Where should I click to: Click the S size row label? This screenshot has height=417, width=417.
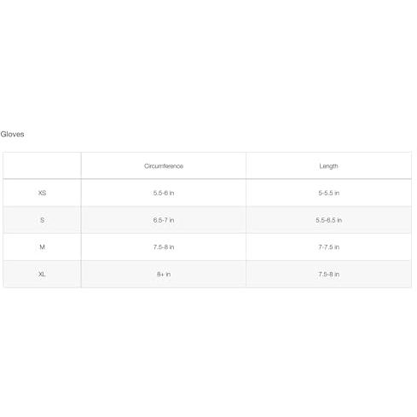click(x=42, y=220)
